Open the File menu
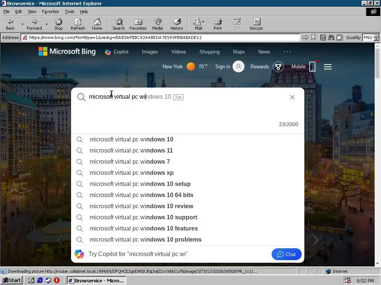Viewport: 381px width, 285px height. [x=6, y=12]
